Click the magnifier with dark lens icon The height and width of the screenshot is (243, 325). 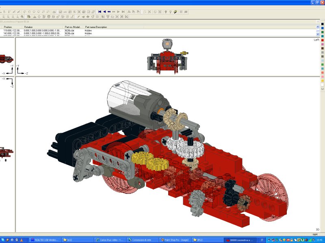(22, 17)
